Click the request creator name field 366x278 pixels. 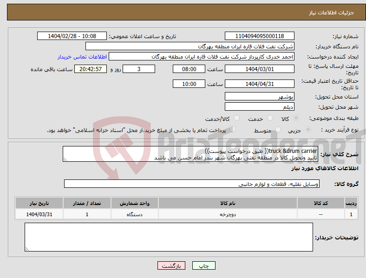coord(202,57)
